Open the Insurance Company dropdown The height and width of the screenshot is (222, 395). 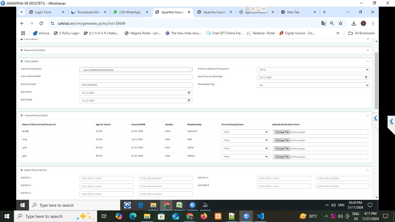(x=136, y=70)
